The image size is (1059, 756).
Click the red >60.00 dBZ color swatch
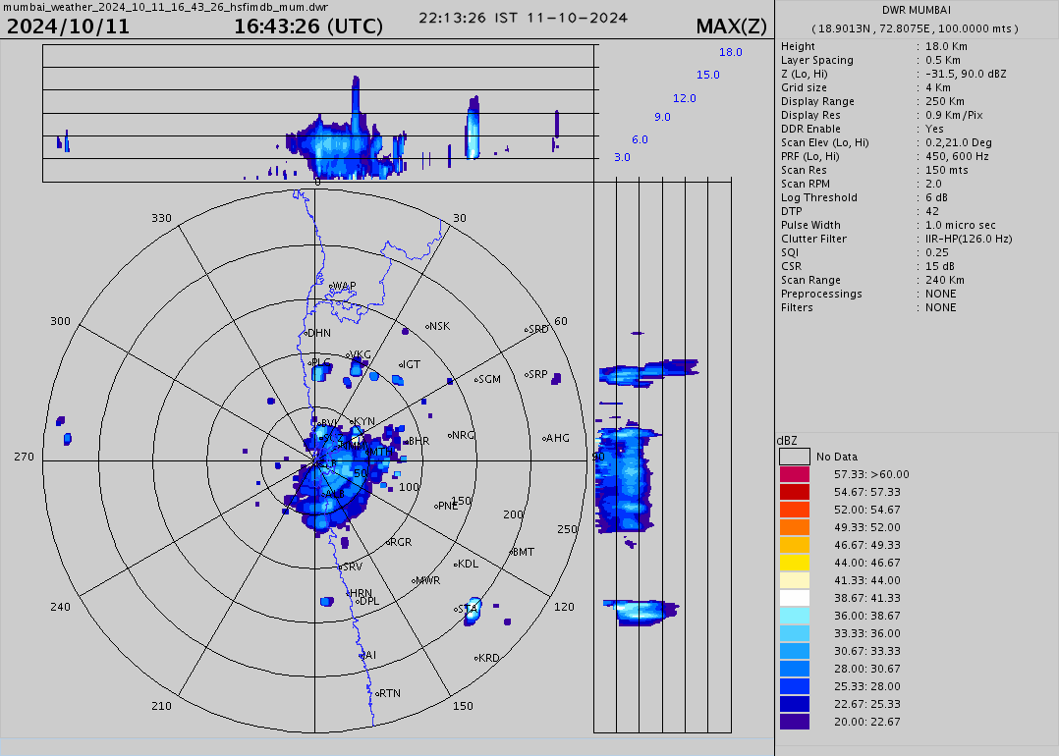tap(794, 474)
